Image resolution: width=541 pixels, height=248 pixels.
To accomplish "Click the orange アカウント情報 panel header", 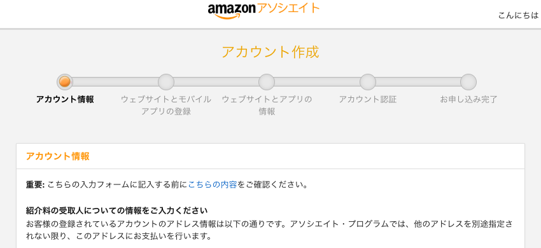I will point(58,156).
